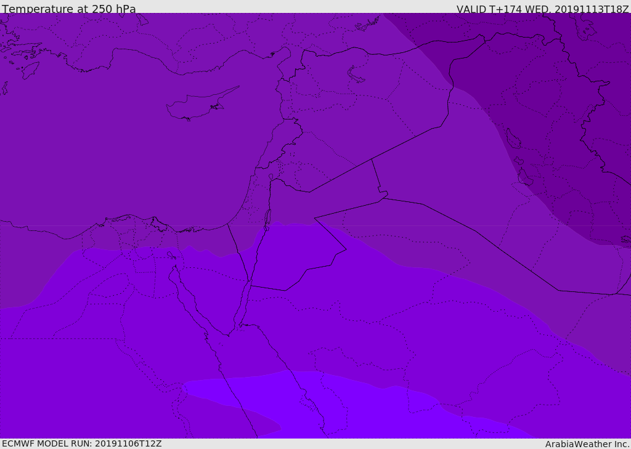Click the 'VALID T+174 WED. 20191113T18Z' label
This screenshot has width=631, height=449.
542,9
